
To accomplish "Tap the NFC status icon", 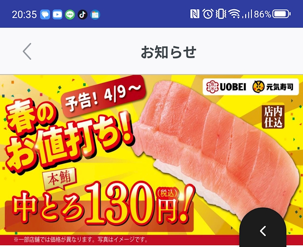I will click(194, 14).
